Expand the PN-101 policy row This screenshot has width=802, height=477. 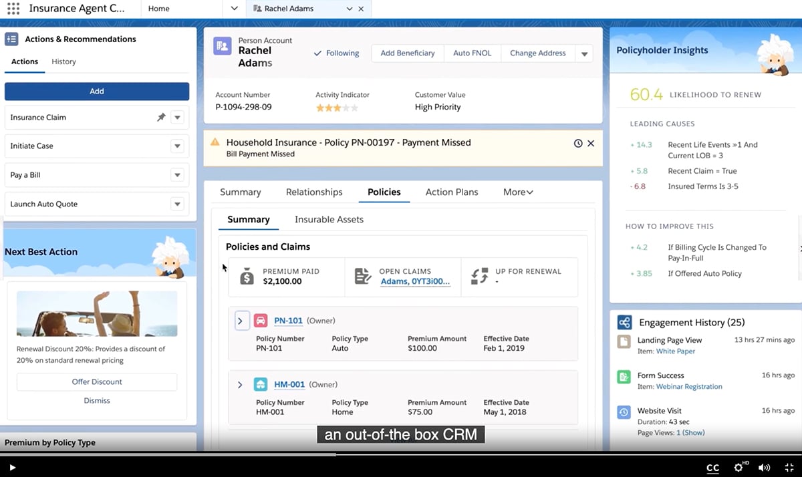[241, 321]
